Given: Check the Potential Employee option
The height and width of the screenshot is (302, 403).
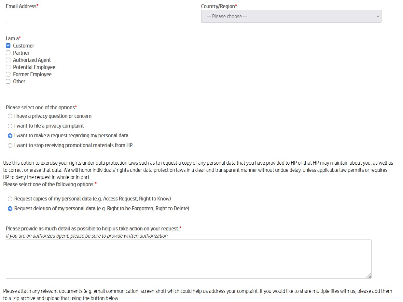Looking at the screenshot, I should (8, 67).
